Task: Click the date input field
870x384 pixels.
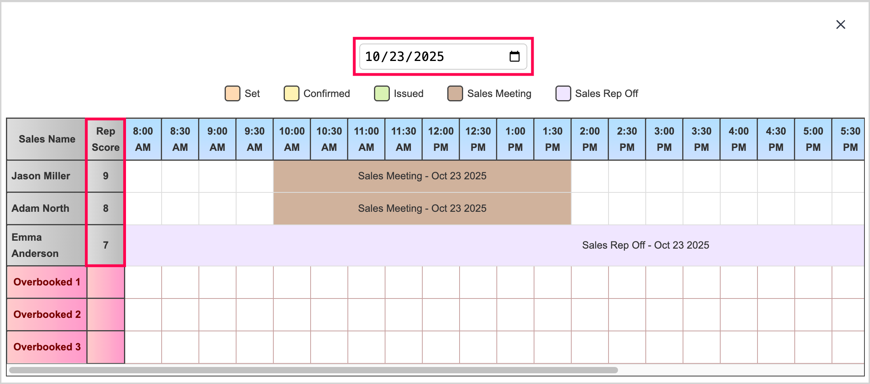Action: (428, 57)
